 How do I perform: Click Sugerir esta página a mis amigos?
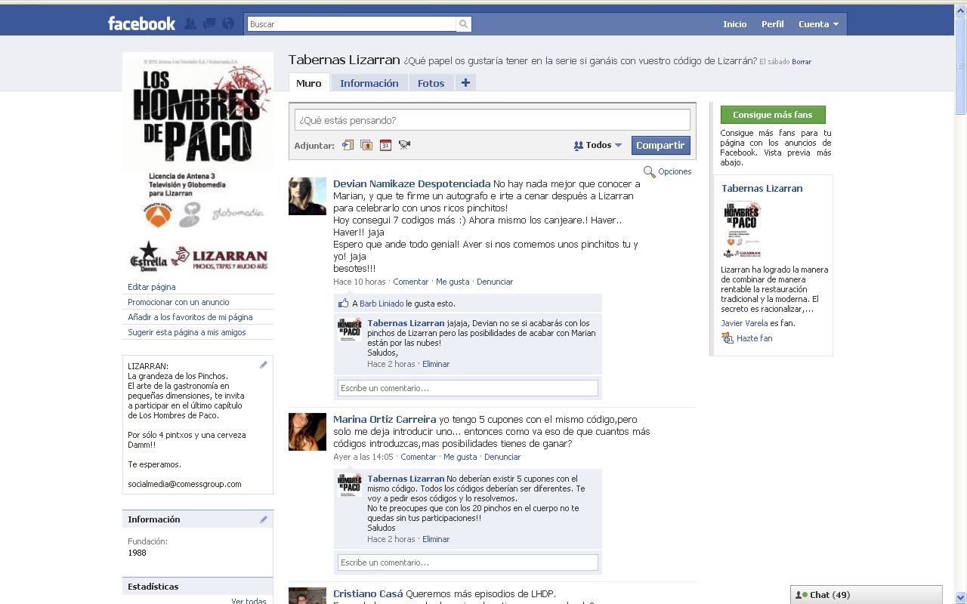tap(187, 332)
